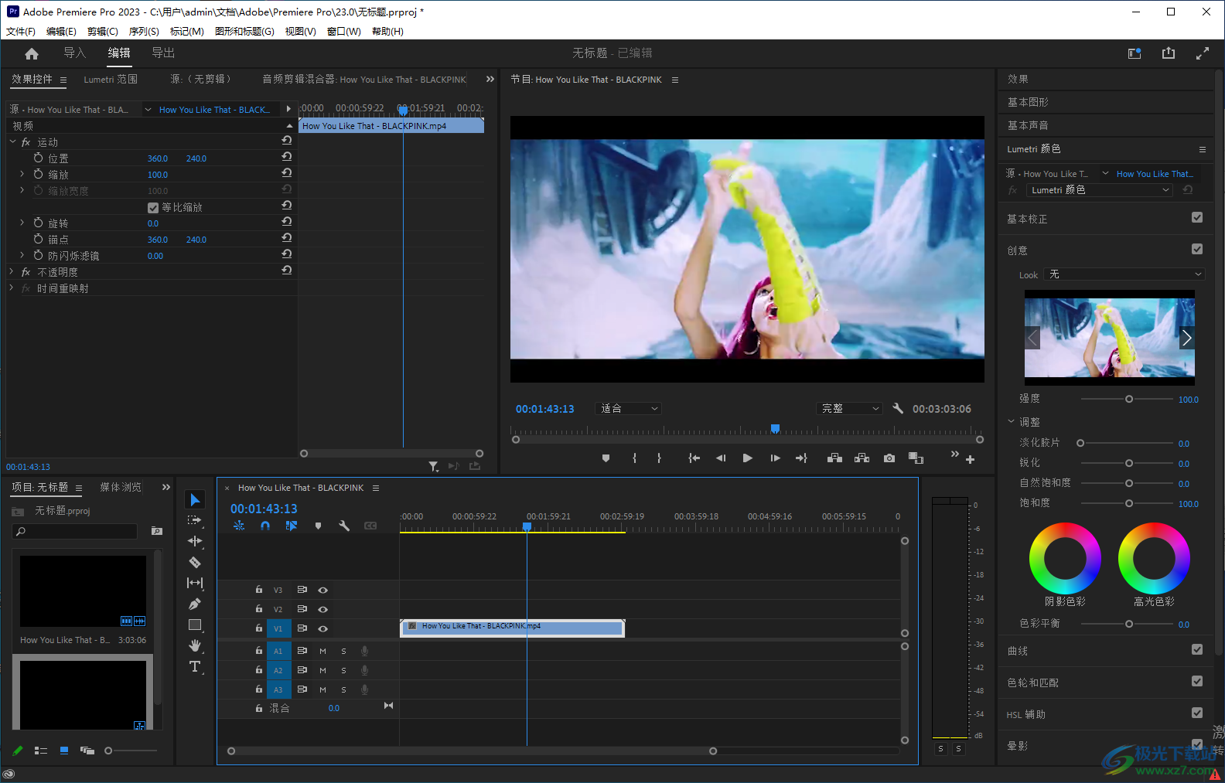Open workspaces icon in header
This screenshot has height=783, width=1225.
1135,53
